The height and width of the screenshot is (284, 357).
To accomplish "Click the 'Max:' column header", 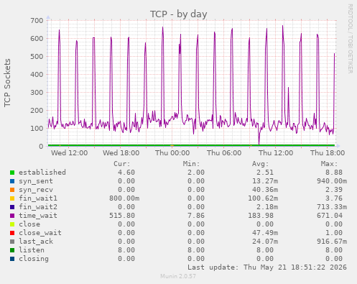I will coord(329,164).
